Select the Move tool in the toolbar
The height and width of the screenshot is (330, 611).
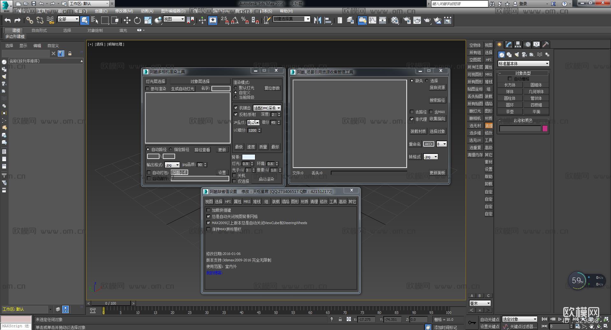[127, 20]
